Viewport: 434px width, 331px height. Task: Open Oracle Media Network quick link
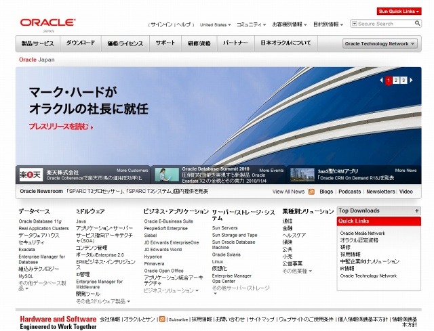pos(363,234)
